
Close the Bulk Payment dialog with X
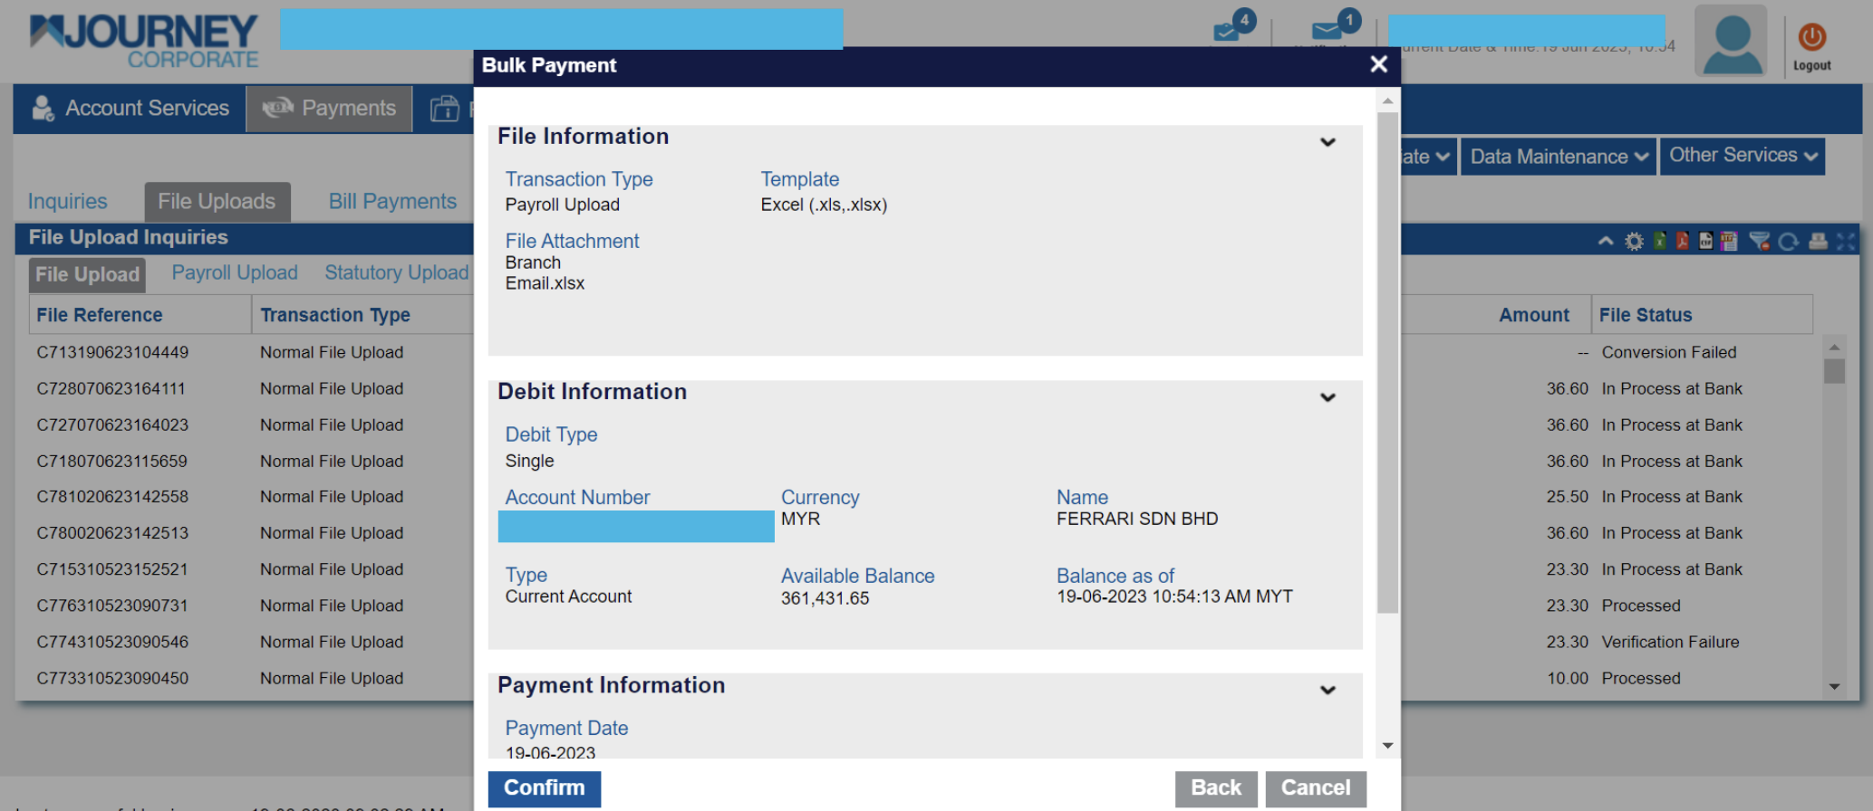1378,64
